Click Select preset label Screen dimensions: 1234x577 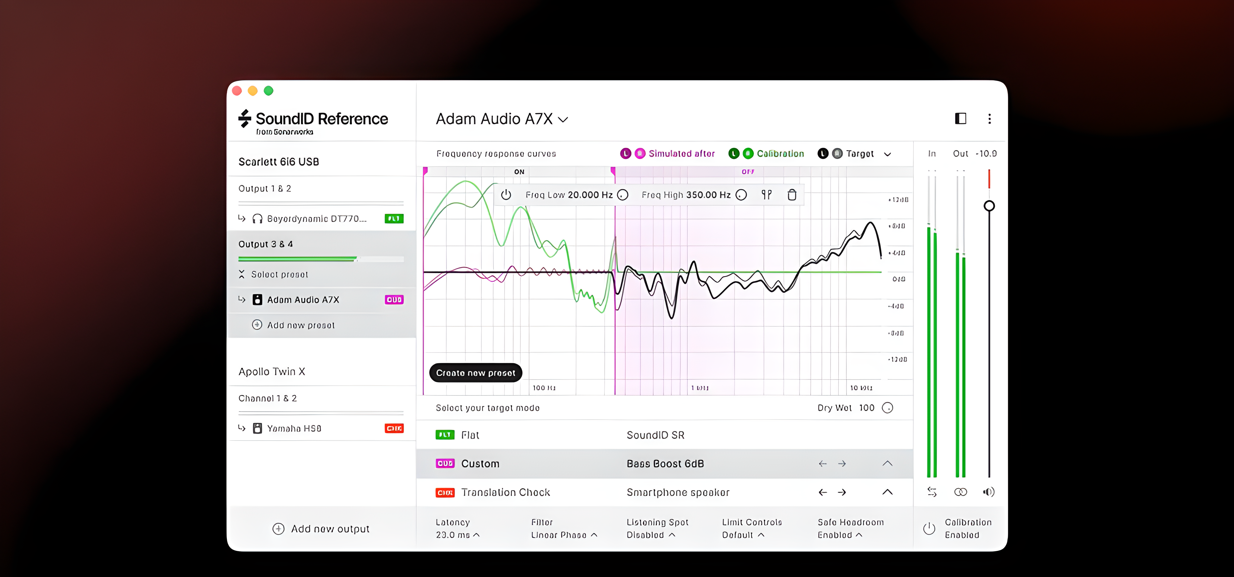click(x=280, y=274)
